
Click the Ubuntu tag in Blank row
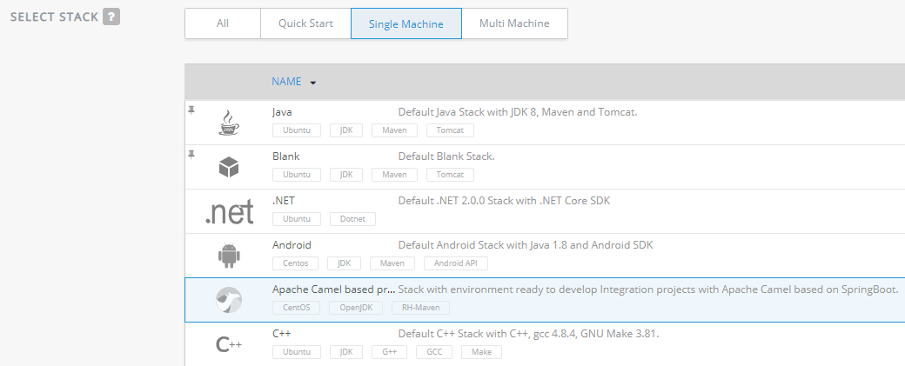(297, 175)
